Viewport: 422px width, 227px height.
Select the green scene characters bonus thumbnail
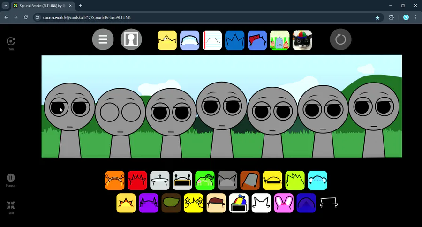coord(279,40)
